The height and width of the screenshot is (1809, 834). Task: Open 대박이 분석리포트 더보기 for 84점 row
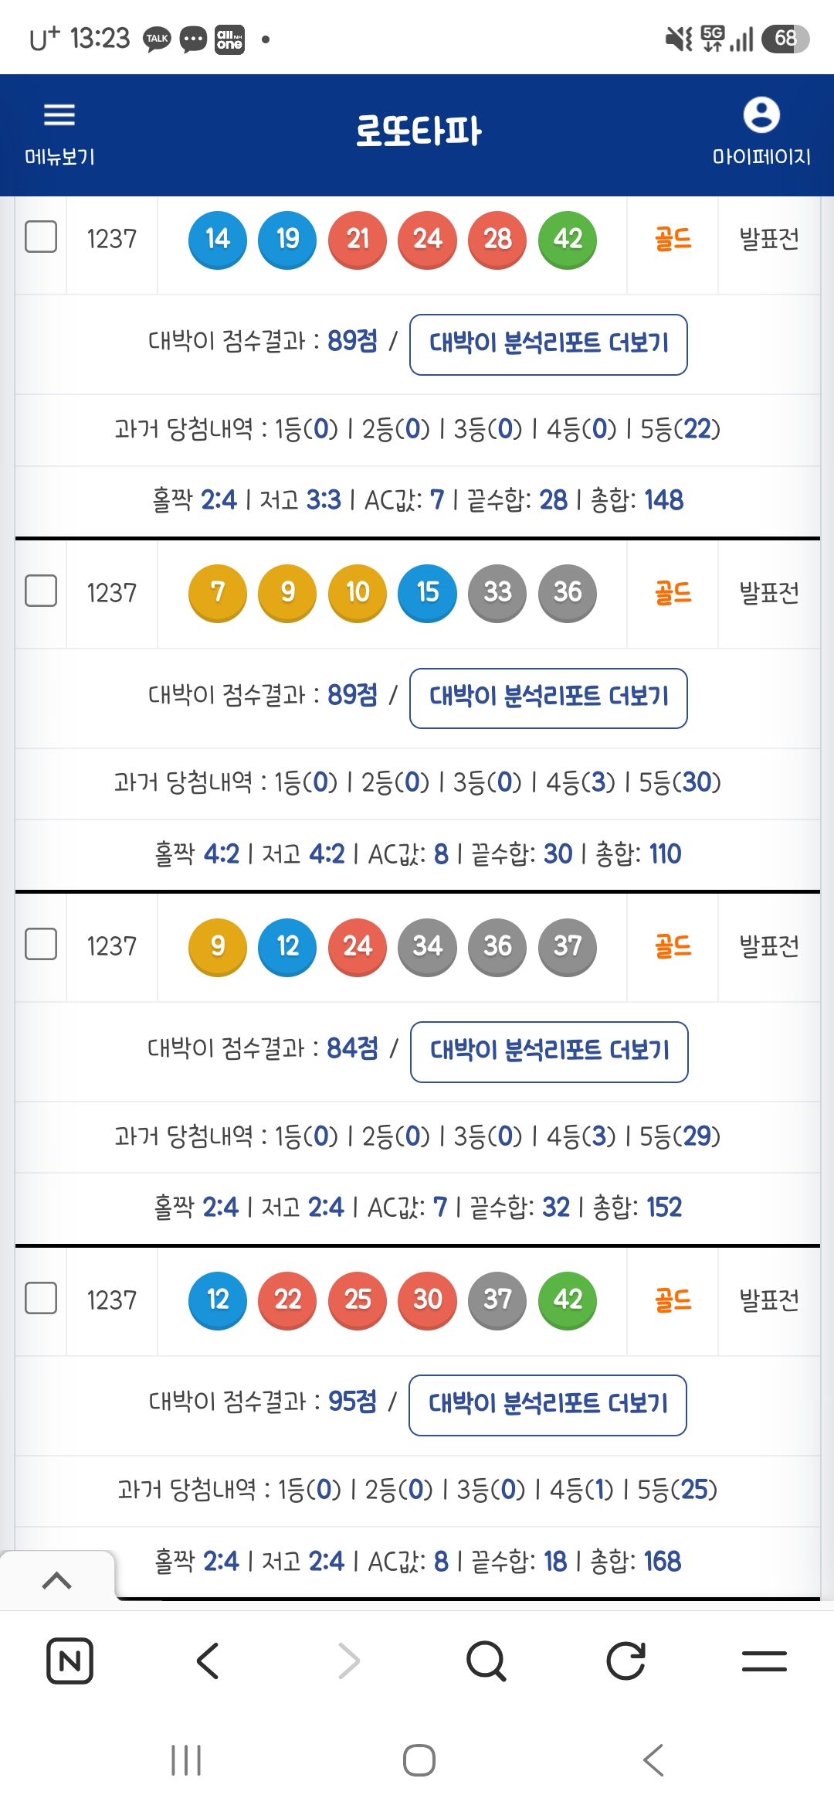pyautogui.click(x=549, y=1051)
